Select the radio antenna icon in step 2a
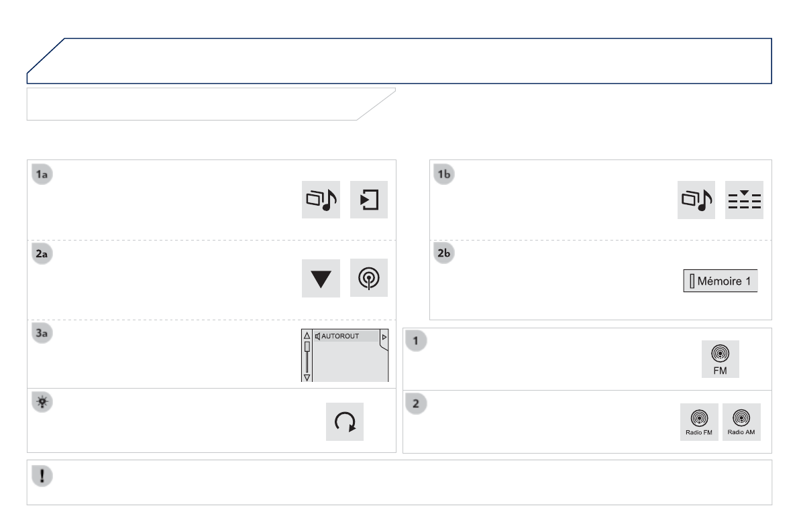This screenshot has width=799, height=532. (369, 276)
